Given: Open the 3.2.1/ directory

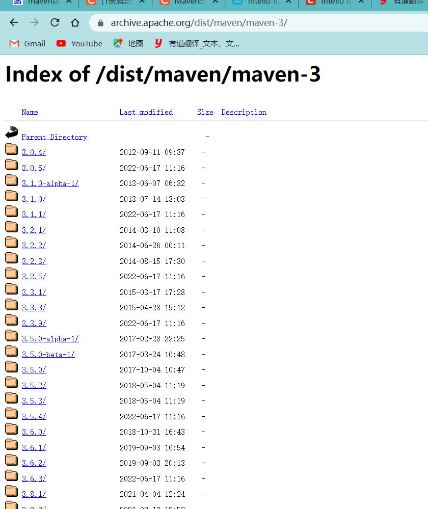Looking at the screenshot, I should point(34,230).
